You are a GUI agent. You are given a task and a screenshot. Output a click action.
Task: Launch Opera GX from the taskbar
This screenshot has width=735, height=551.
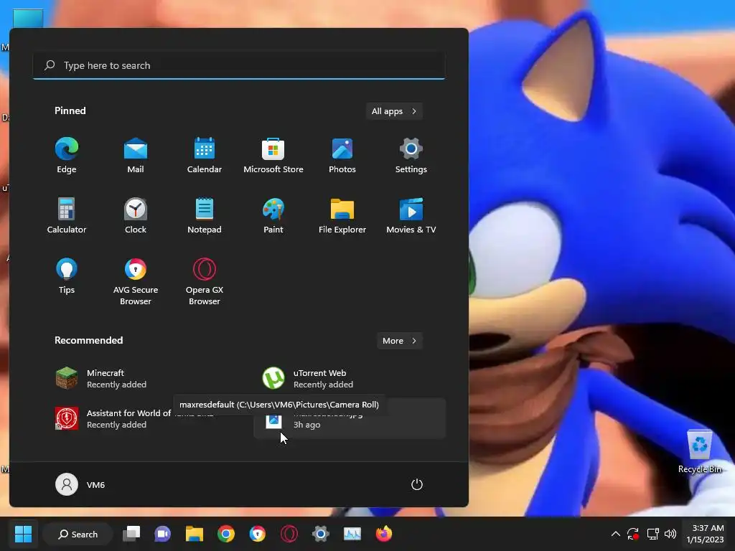coord(289,534)
